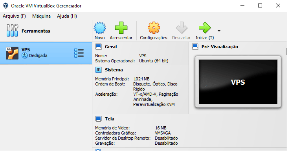288x151 pixels.
Task: Click the 'Desligada' status text
Action: pyautogui.click(x=38, y=56)
